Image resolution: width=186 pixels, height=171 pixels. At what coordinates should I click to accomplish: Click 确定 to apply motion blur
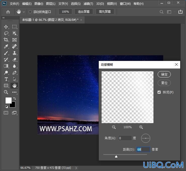[164, 75]
